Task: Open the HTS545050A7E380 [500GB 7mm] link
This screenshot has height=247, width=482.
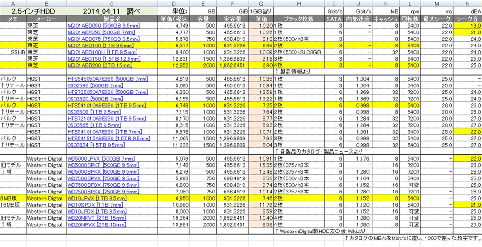Action: tap(108, 79)
